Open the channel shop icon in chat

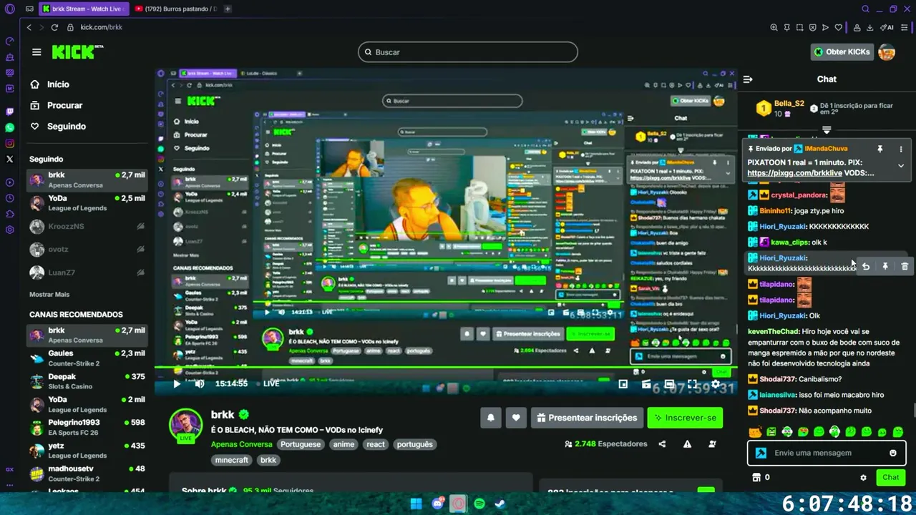tap(756, 477)
